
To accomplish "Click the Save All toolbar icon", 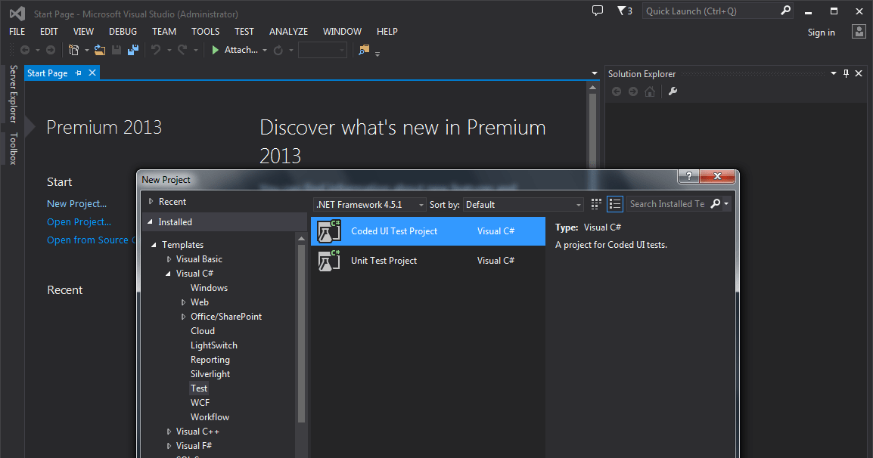I will (x=133, y=50).
